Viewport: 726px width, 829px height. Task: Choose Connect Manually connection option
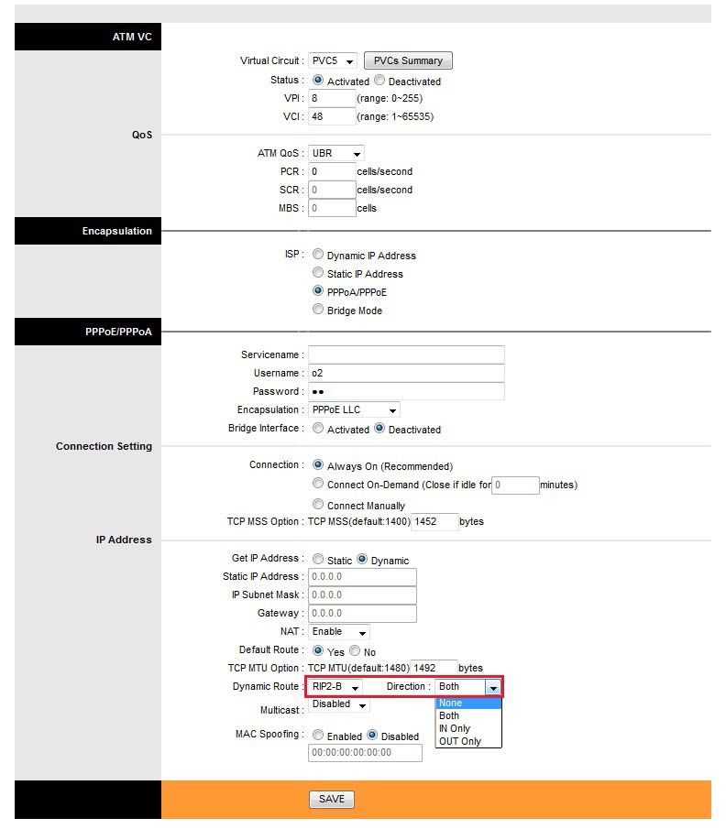(317, 505)
